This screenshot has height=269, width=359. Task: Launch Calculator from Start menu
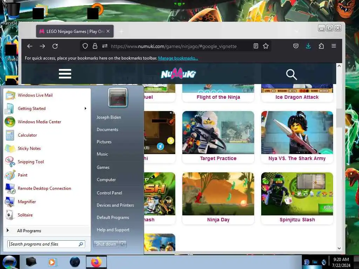pyautogui.click(x=47, y=135)
